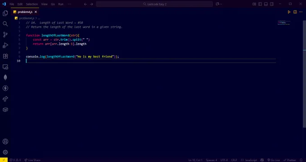Expand the Copilot chat dropdown arrow
306x162 pixels.
coord(221,4)
